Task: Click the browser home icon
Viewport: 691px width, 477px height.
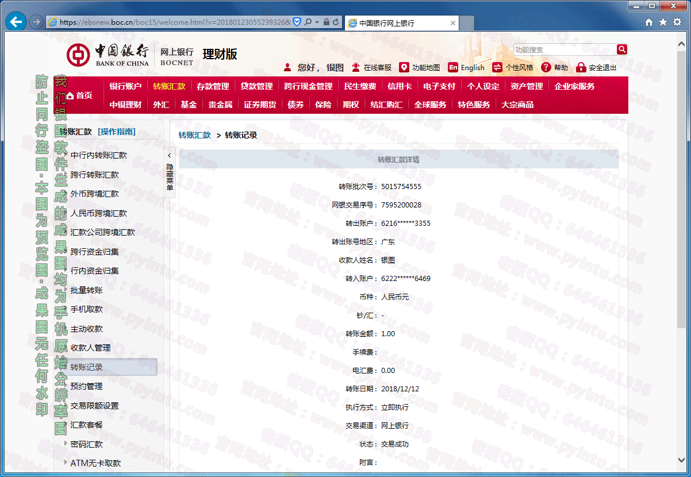Action: click(649, 22)
